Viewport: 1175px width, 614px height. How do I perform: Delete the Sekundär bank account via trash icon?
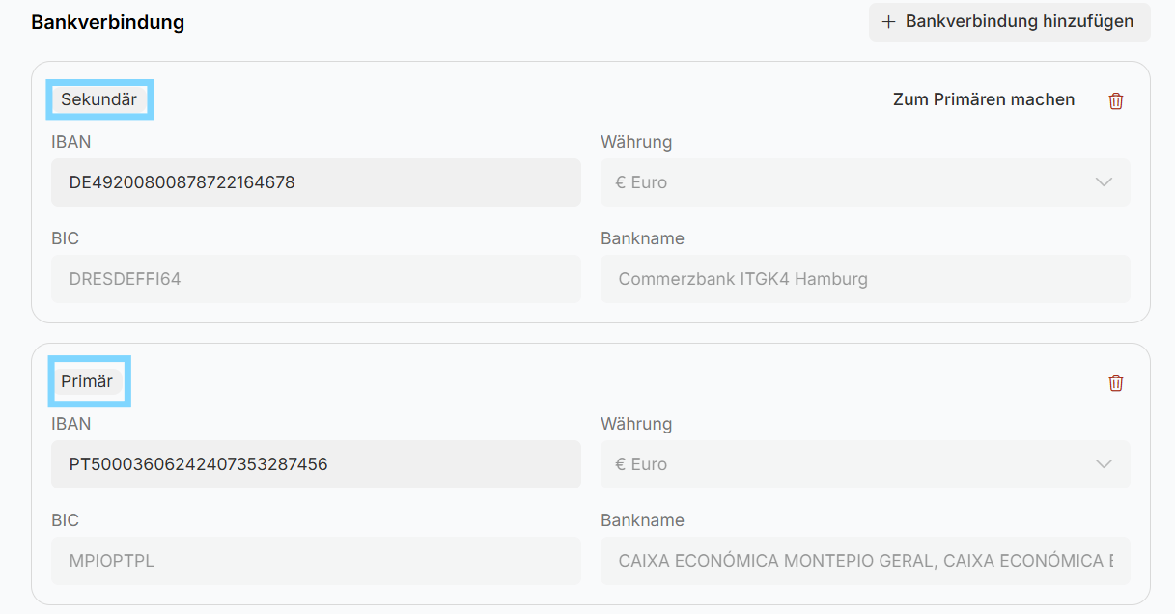click(1116, 100)
